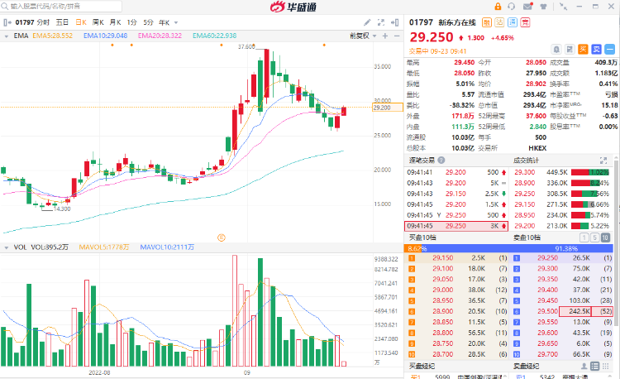Click the 沽 short-sell tag icon

click(x=499, y=22)
